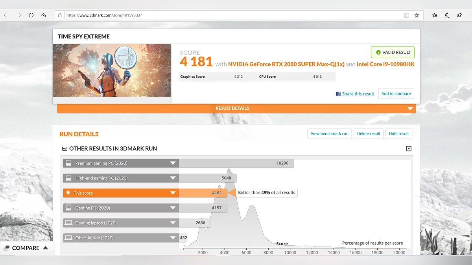Go forward to next page
Image resolution: width=472 pixels, height=265 pixels.
pos(18,15)
